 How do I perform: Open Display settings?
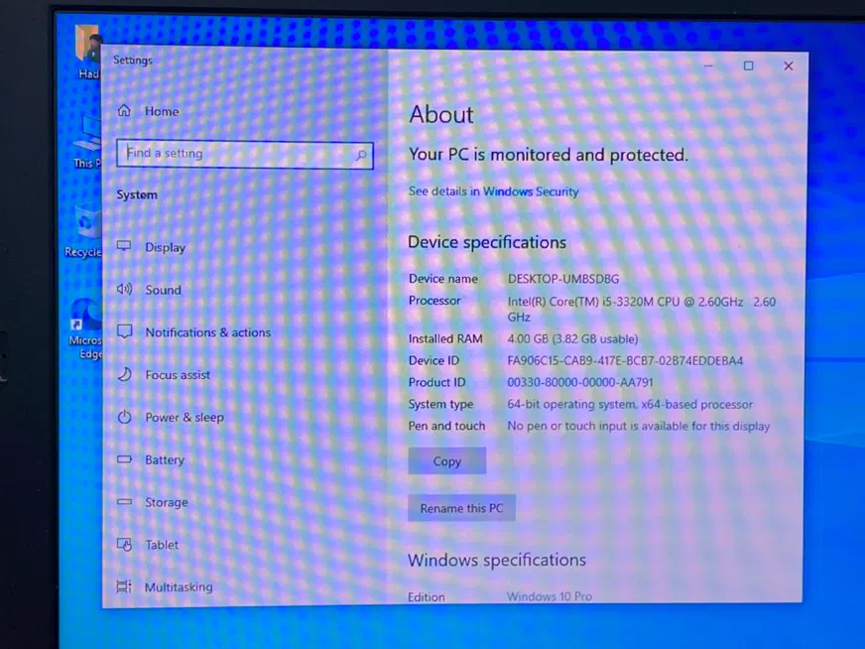[165, 247]
